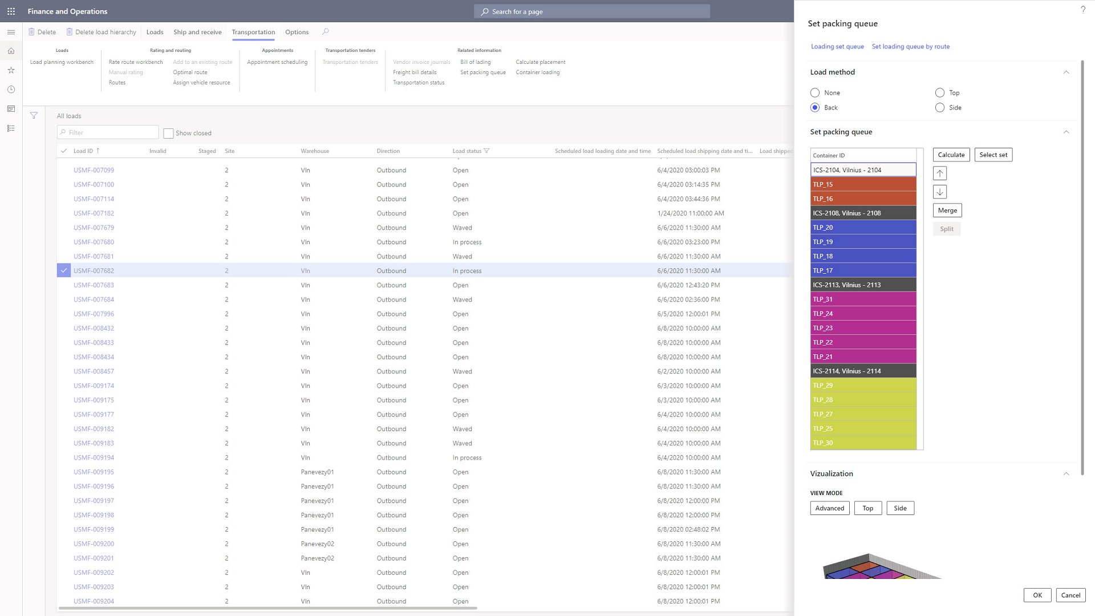Image resolution: width=1095 pixels, height=616 pixels.
Task: Open the Options ribbon tab
Action: point(297,32)
